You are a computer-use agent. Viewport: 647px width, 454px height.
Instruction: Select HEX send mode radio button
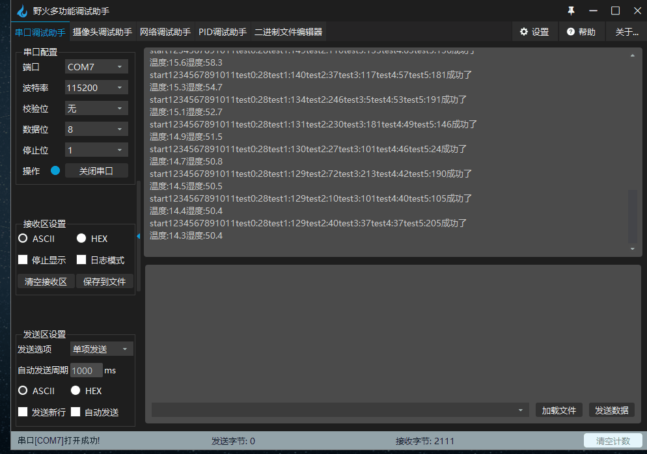click(76, 390)
